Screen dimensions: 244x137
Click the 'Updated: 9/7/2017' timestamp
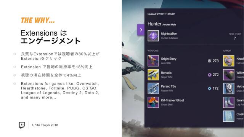161,14
